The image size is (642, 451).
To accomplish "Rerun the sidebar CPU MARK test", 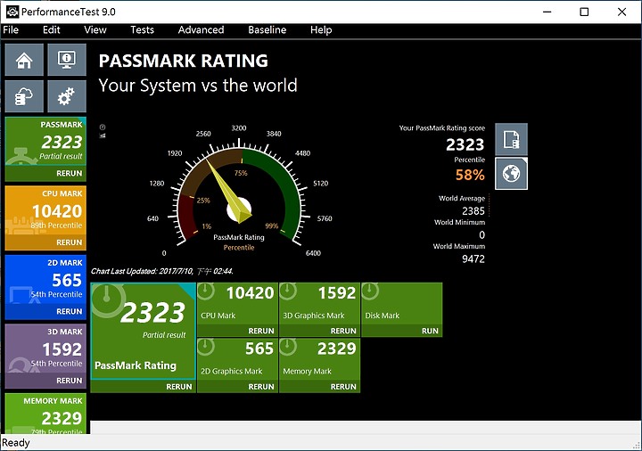I will 70,242.
